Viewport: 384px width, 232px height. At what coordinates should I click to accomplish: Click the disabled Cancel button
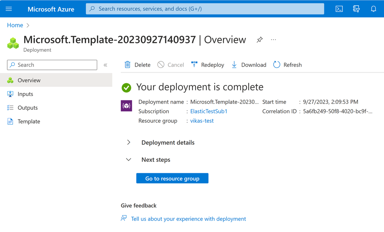[171, 65]
